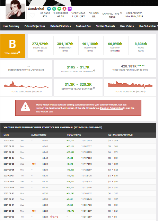Viewport: 158px width, 221px height.
Task: Click the monthly earnings help icon
Action: tap(94, 71)
